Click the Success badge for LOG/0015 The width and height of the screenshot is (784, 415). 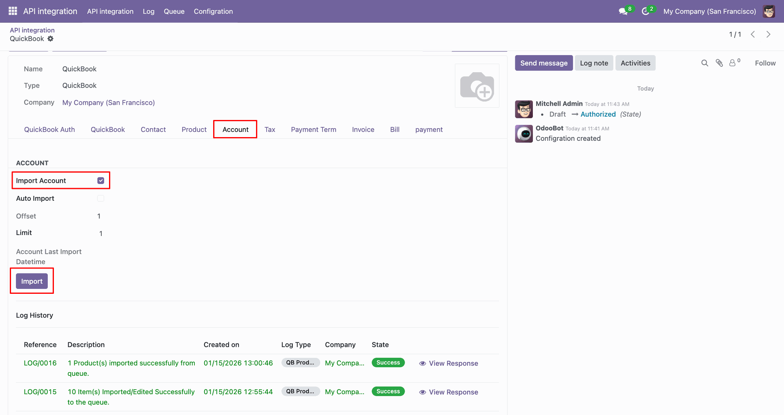coord(388,391)
